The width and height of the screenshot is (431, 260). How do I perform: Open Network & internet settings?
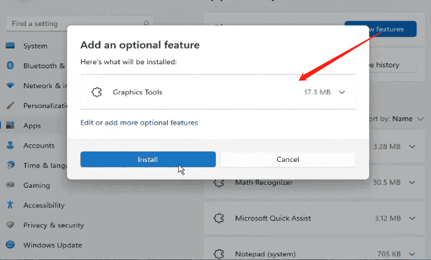click(45, 86)
